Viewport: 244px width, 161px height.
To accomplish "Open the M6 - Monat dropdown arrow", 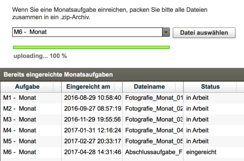I will (166, 32).
